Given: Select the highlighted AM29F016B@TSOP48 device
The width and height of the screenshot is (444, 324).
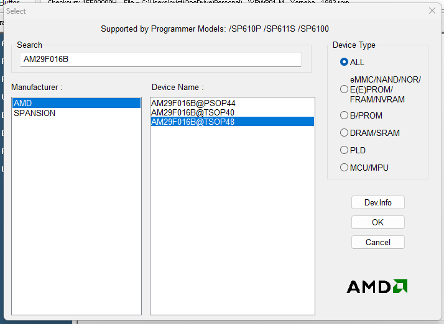Looking at the screenshot, I should pyautogui.click(x=193, y=122).
